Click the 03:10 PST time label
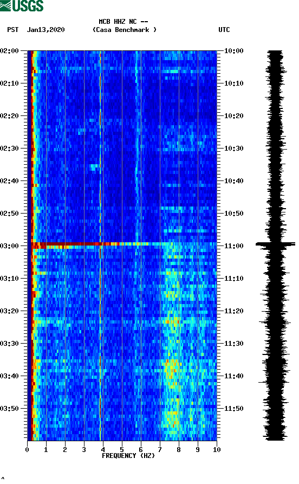299x484 pixels. coord(10,279)
